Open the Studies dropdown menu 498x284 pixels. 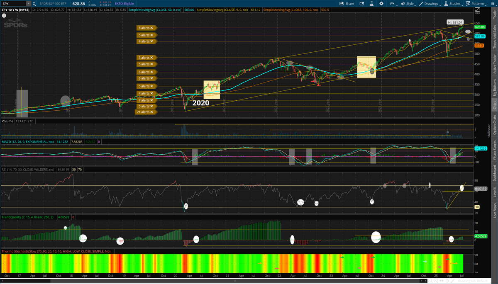[x=453, y=3]
